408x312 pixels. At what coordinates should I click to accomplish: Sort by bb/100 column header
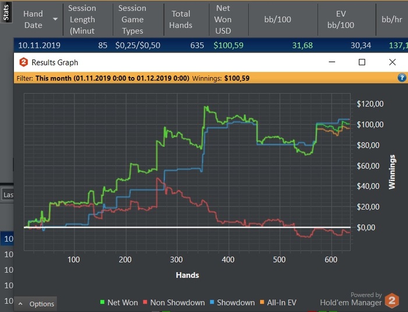tap(277, 19)
